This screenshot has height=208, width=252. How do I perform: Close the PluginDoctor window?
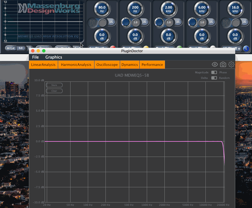(33, 51)
